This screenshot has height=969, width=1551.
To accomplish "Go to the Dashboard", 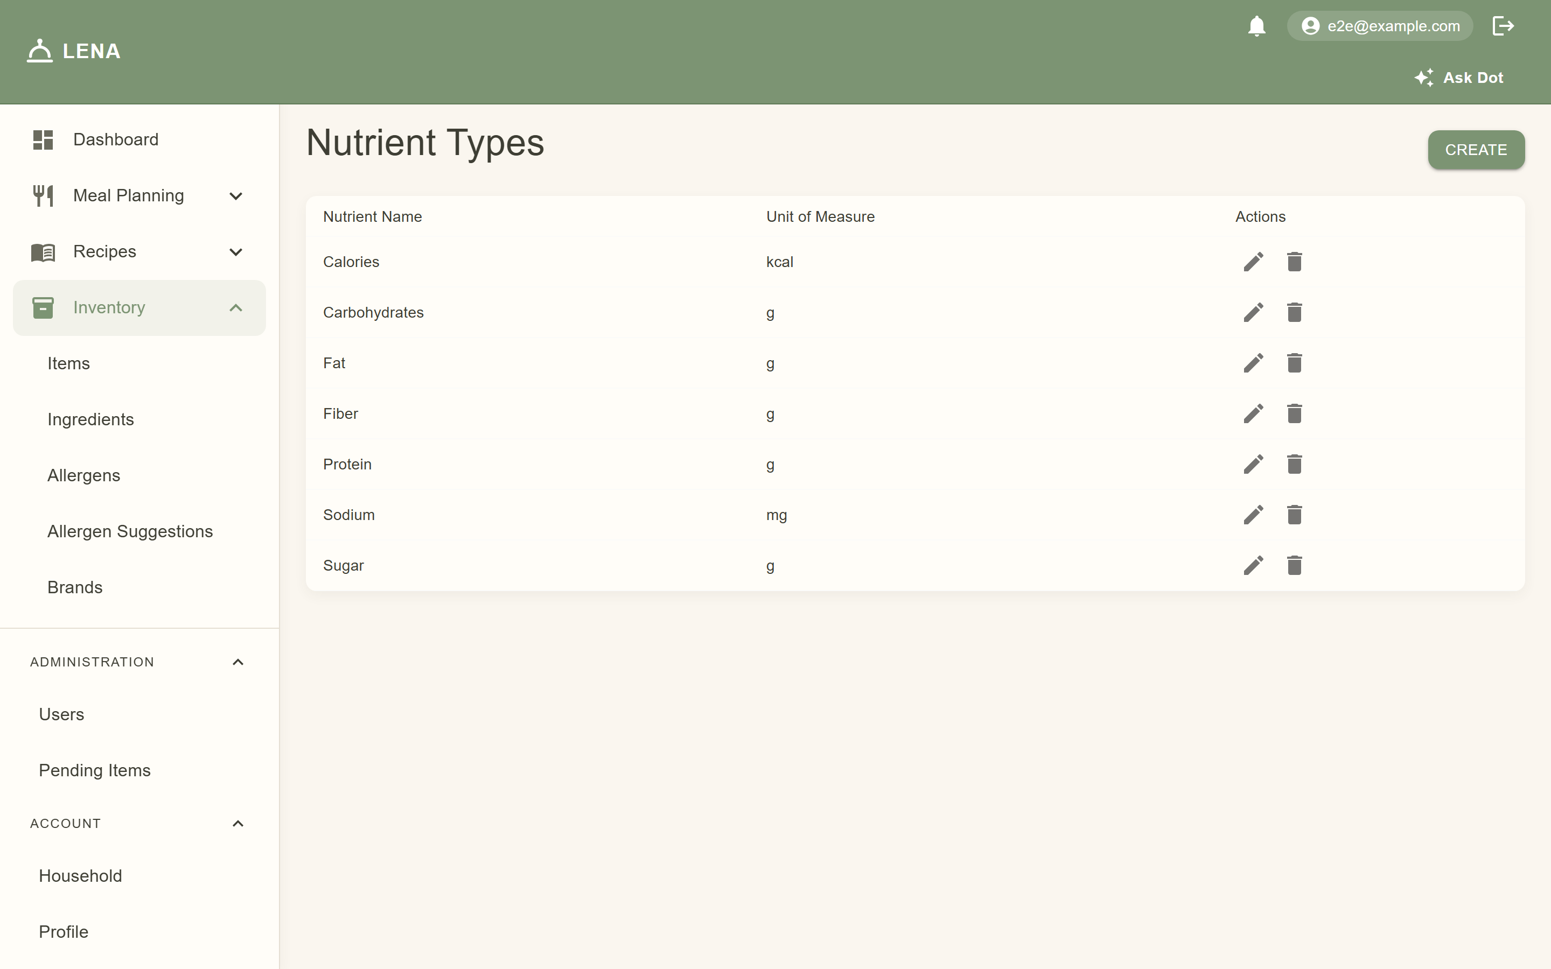I will point(139,140).
